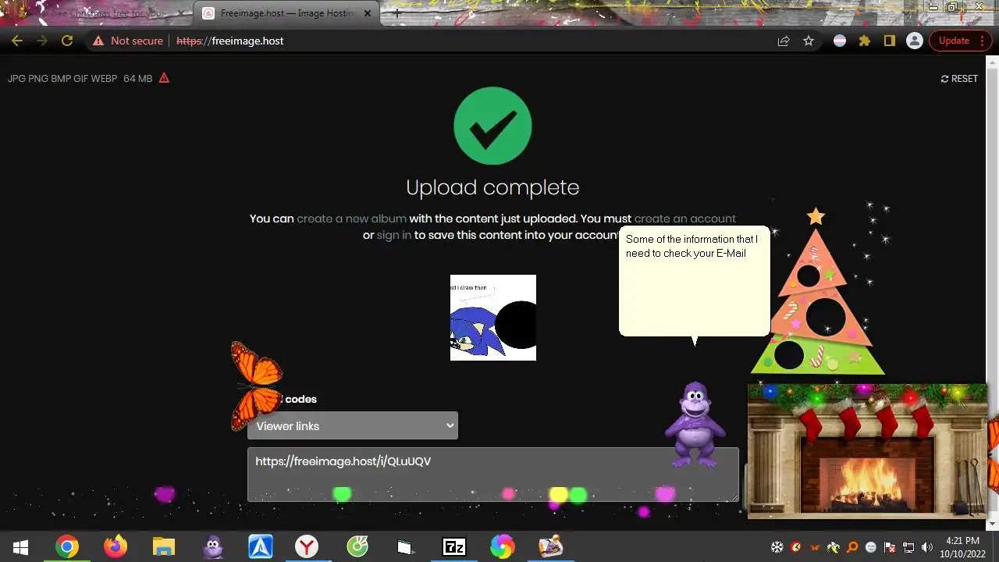999x562 pixels.
Task: Open 7-Zip from the taskbar
Action: [453, 547]
